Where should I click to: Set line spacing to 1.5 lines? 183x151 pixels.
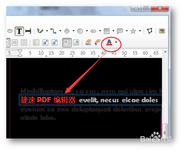[15, 42]
